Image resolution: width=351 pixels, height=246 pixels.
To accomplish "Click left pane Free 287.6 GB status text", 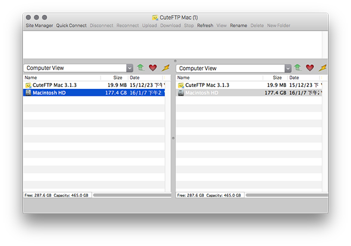I will point(38,196).
